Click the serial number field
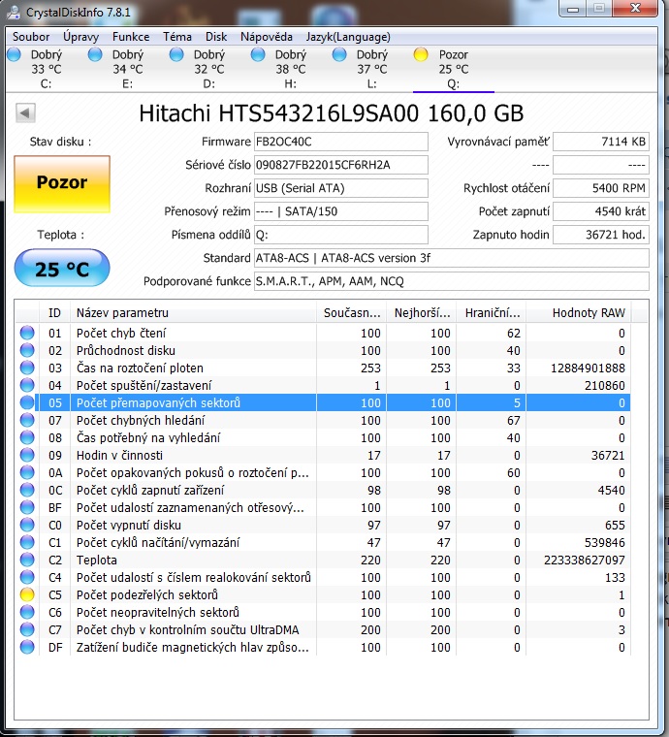Image resolution: width=669 pixels, height=737 pixels. pos(339,165)
